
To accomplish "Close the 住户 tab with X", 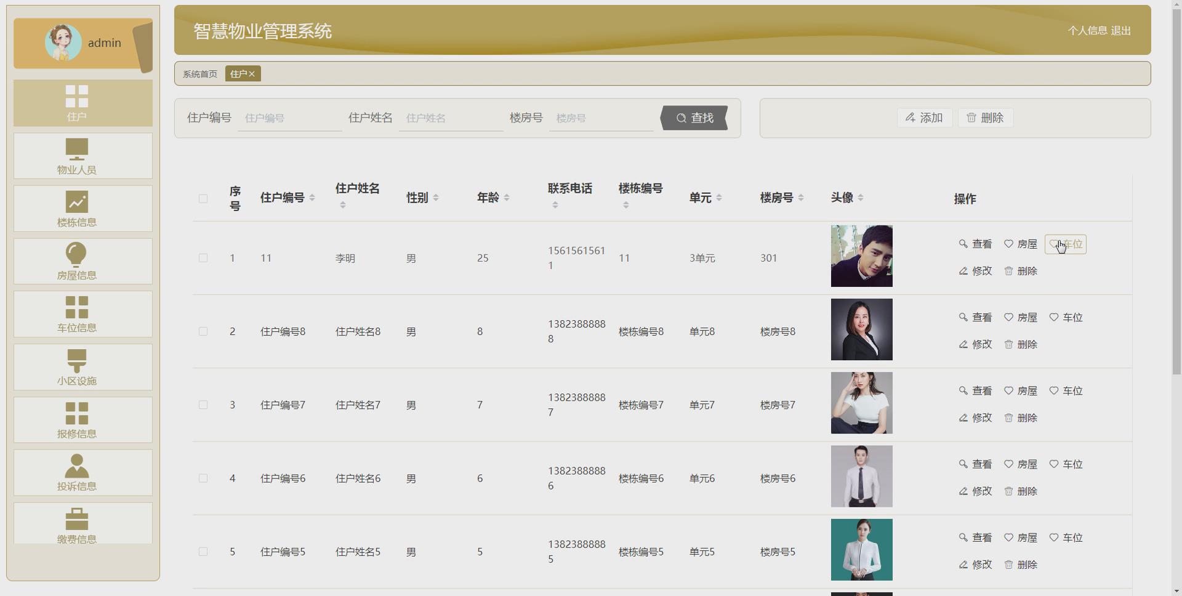I will (252, 74).
